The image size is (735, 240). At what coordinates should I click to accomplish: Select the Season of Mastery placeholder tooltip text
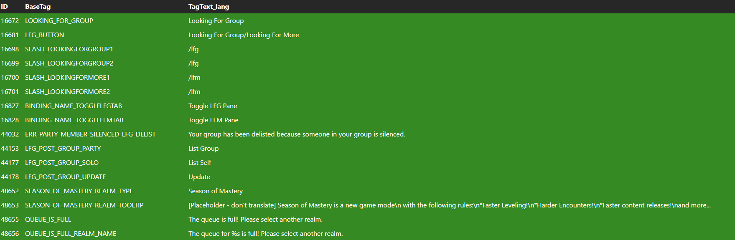coord(449,205)
